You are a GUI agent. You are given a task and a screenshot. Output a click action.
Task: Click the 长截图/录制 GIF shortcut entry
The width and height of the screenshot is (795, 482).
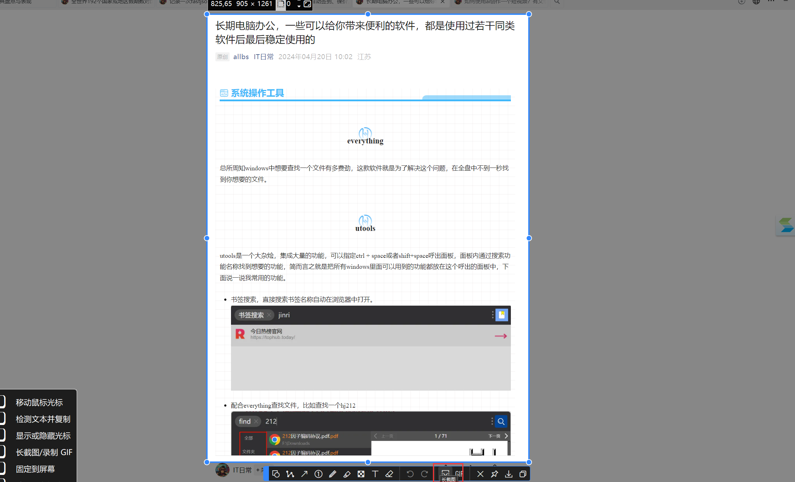click(x=44, y=452)
